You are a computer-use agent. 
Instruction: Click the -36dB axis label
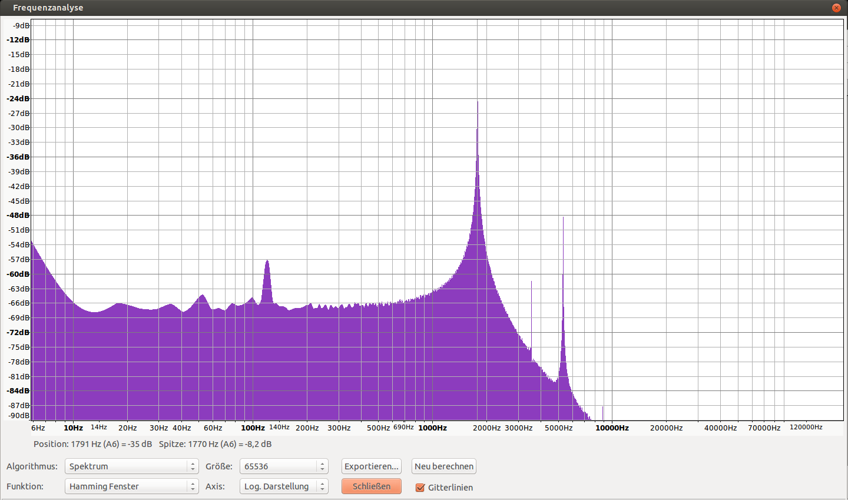(x=18, y=157)
